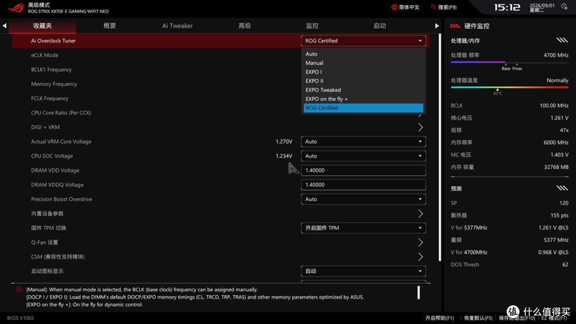Click 32768 MB memory capacity value
Image resolution: width=576 pixels, height=324 pixels.
click(556, 167)
